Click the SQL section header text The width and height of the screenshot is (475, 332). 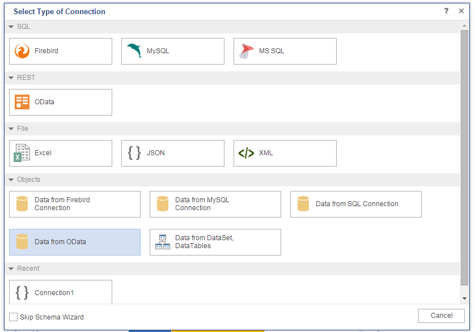pos(24,27)
